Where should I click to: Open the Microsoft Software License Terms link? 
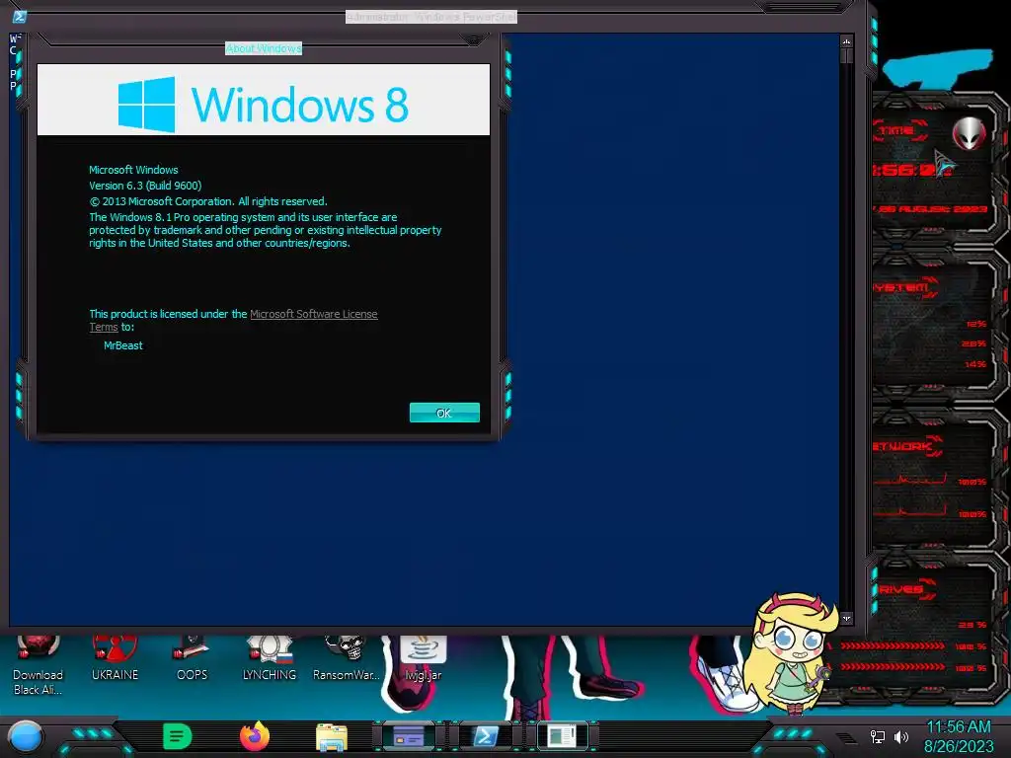(313, 314)
